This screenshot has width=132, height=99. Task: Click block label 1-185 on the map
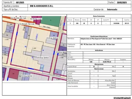[34, 48]
